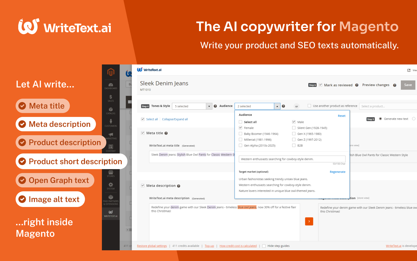Uncheck the Female audience option

(240, 128)
